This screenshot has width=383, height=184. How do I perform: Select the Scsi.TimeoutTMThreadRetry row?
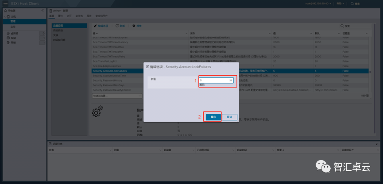(230, 56)
